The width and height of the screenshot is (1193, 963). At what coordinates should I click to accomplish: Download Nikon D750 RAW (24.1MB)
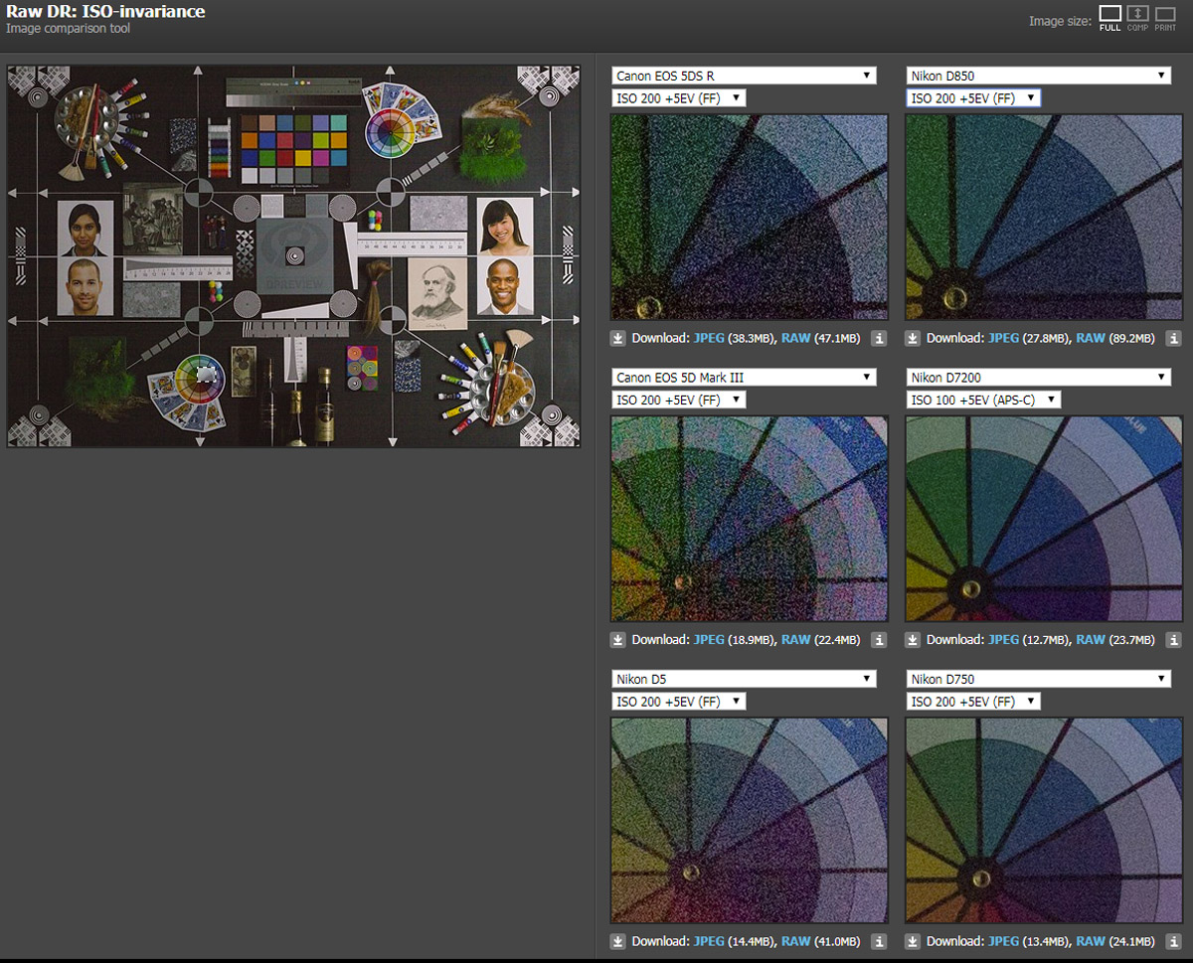point(1092,941)
